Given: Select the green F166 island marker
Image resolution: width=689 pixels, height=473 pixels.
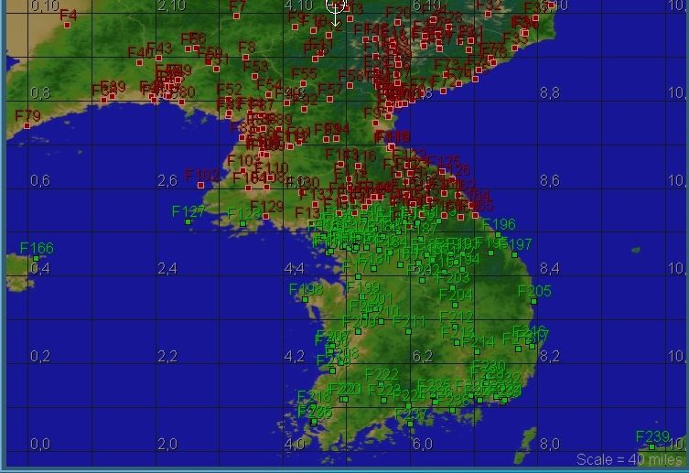Looking at the screenshot, I should coord(36,258).
